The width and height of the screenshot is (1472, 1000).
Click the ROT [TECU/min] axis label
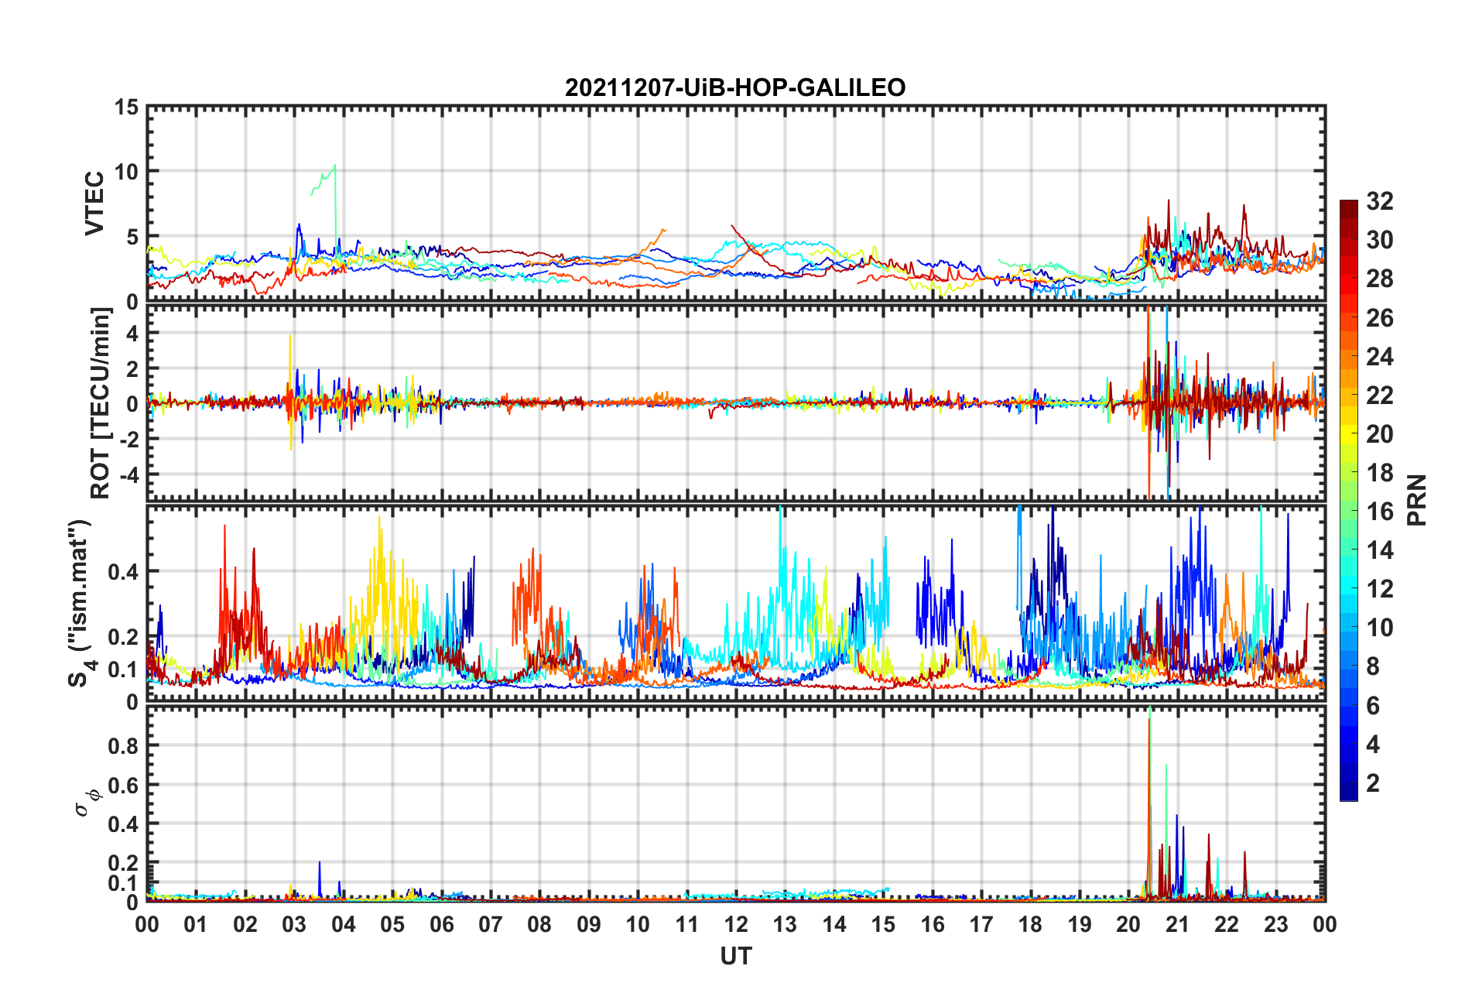tap(100, 403)
